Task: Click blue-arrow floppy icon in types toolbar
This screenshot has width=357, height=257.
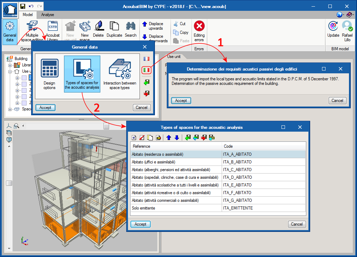Action: pos(196,138)
